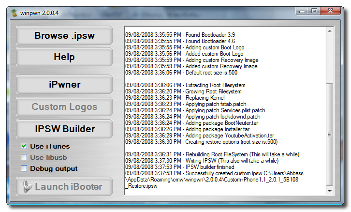Click log line 'Extracting Root Filesystem'
Image resolution: width=351 pixels, height=212 pixels.
click(185, 85)
